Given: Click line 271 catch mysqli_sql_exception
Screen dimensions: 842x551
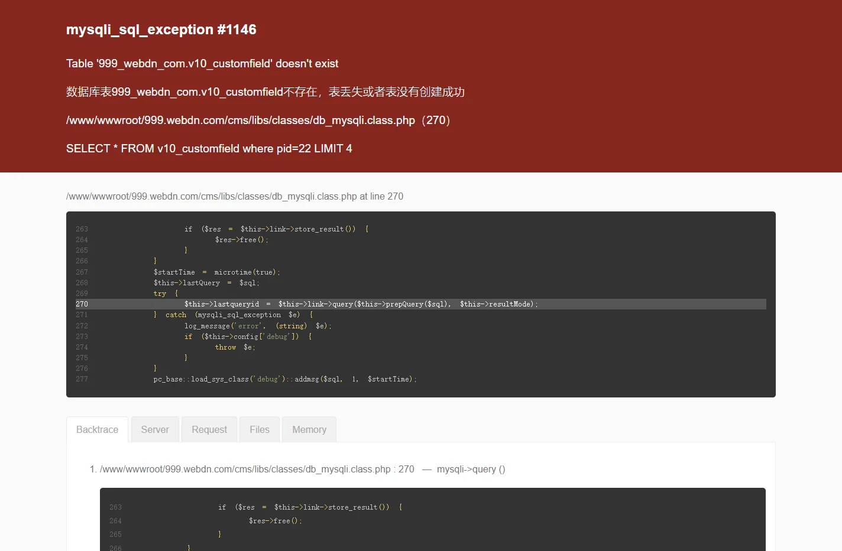Looking at the screenshot, I should pos(233,315).
